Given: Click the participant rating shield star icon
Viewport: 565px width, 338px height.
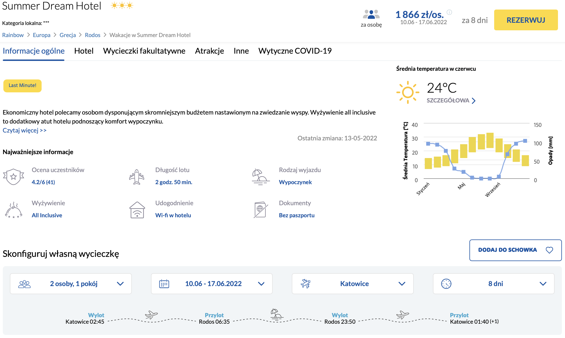Looking at the screenshot, I should pyautogui.click(x=13, y=177).
